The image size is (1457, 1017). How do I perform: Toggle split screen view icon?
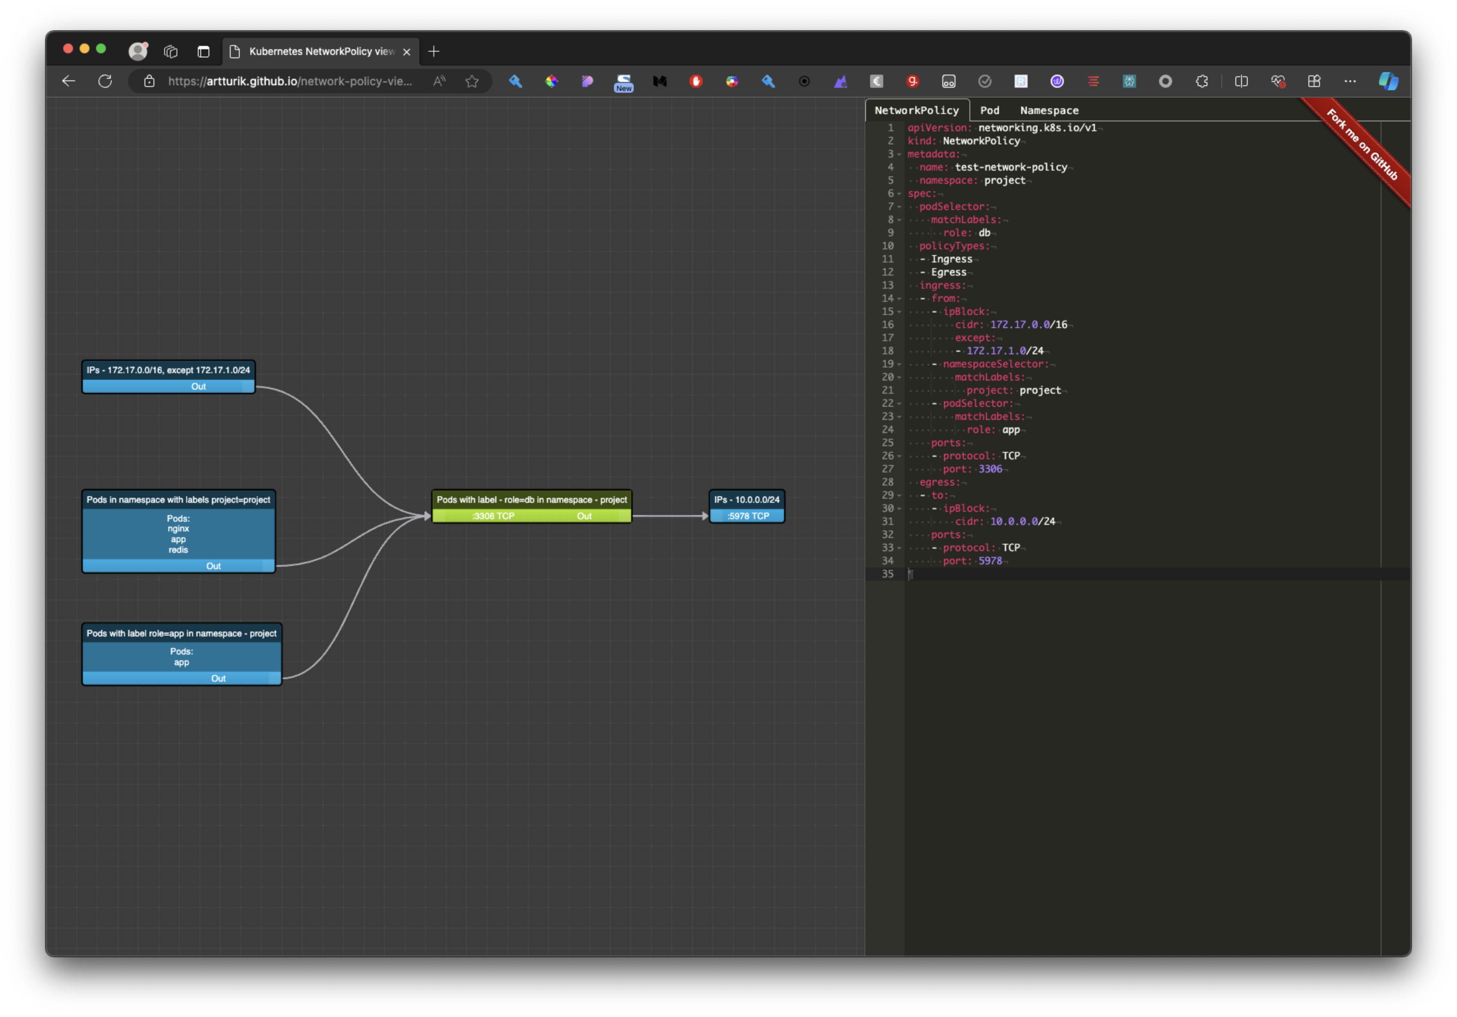pyautogui.click(x=1241, y=81)
